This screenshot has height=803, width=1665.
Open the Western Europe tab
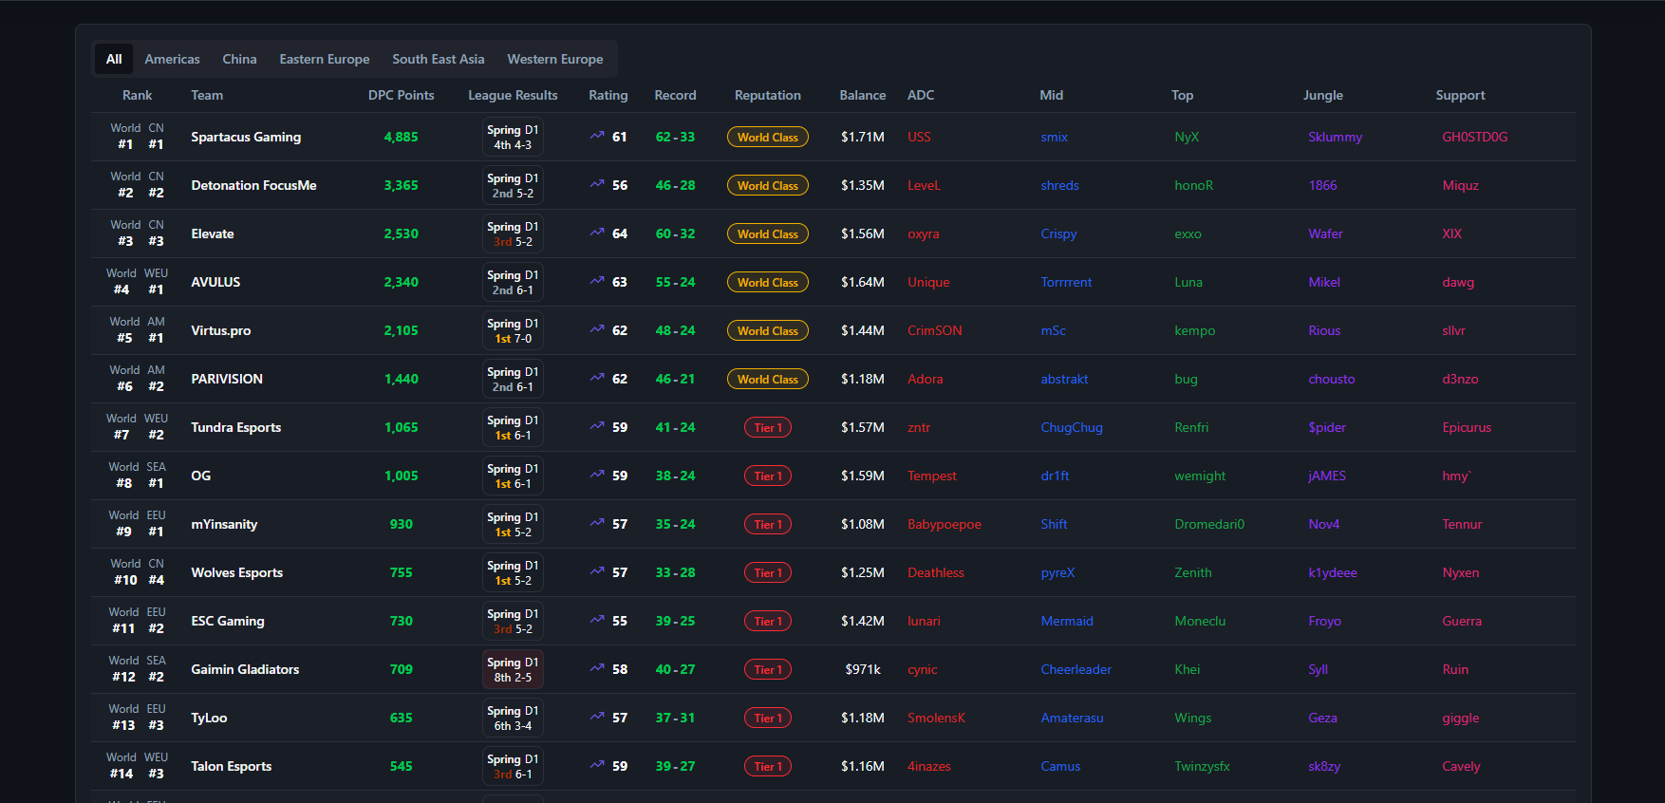pyautogui.click(x=554, y=59)
